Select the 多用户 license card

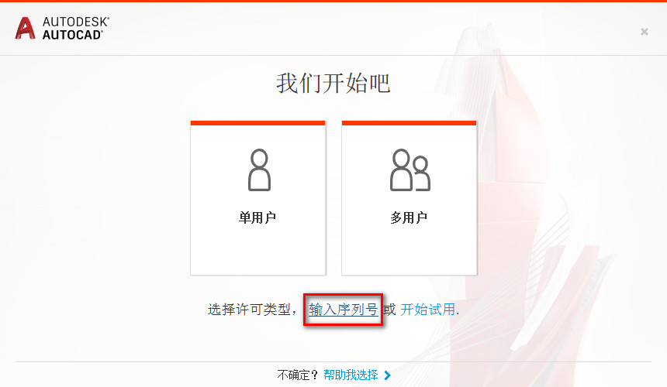point(409,198)
